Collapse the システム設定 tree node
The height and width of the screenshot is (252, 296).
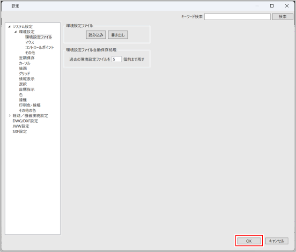[9, 27]
